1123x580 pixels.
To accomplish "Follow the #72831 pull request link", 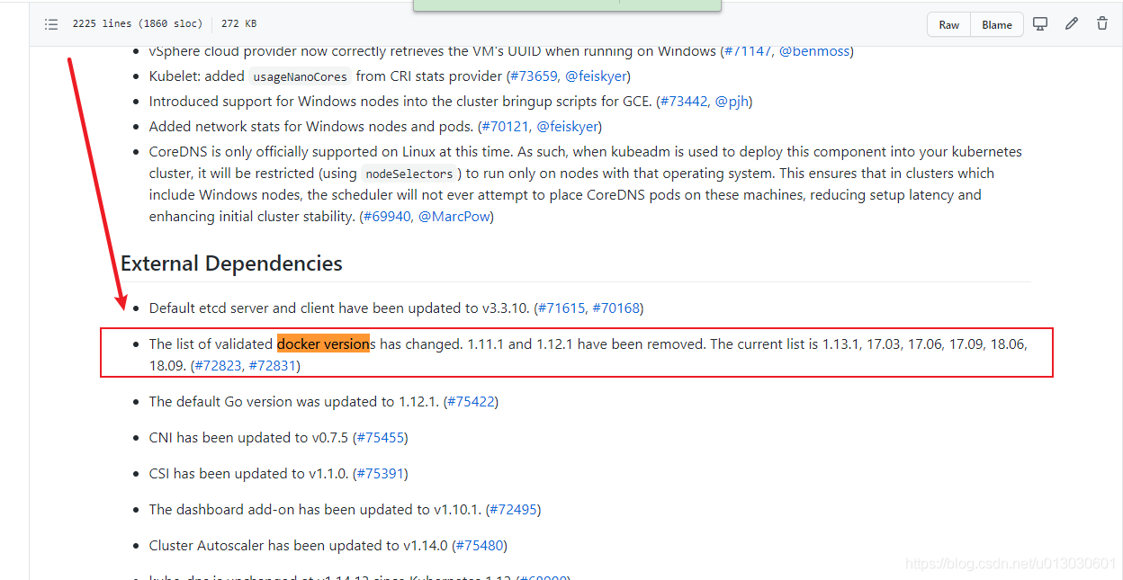I will click(x=273, y=366).
